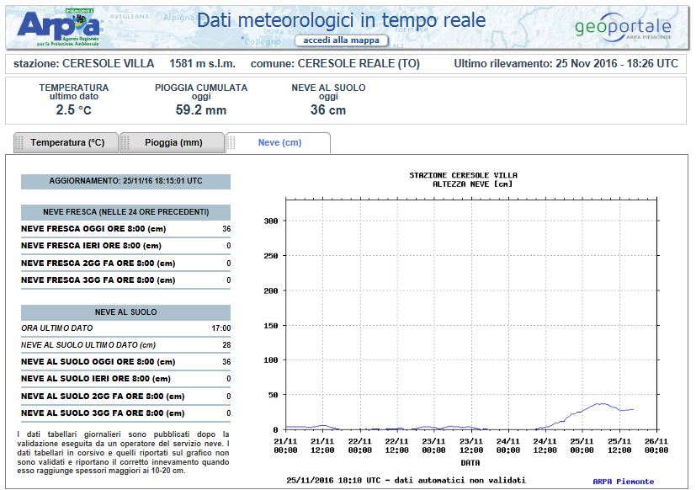Screen dimensions: 696x490
Task: Select the 'NEVE AL SUOLO OGGI ORE 8:00' row
Action: 125,362
